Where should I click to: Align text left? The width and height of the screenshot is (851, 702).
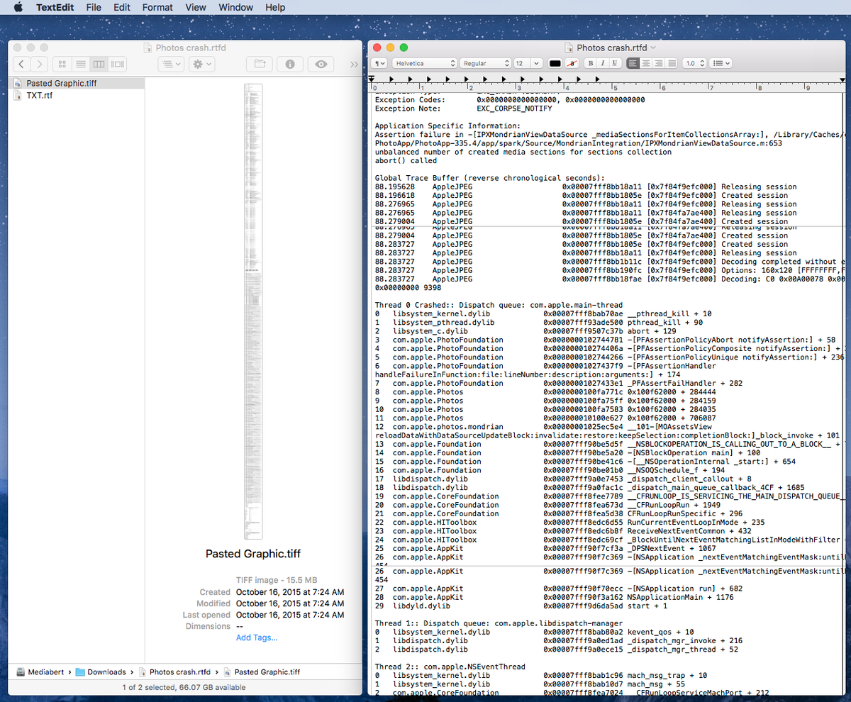coord(633,63)
